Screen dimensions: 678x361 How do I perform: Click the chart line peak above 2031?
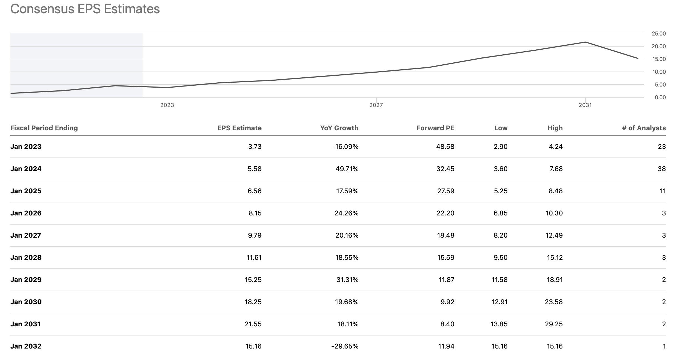click(585, 42)
